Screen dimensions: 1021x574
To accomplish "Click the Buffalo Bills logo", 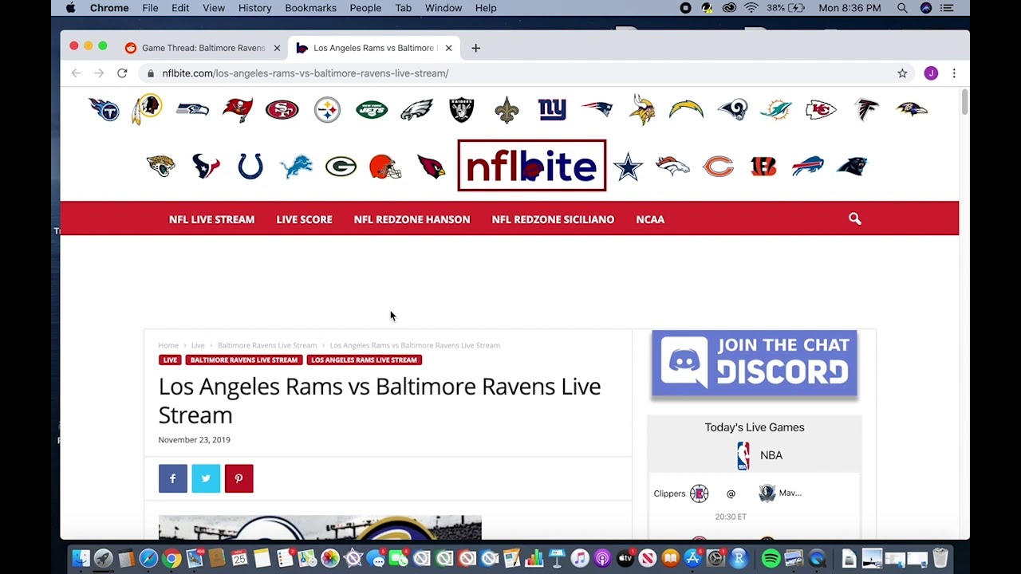I will click(x=807, y=167).
